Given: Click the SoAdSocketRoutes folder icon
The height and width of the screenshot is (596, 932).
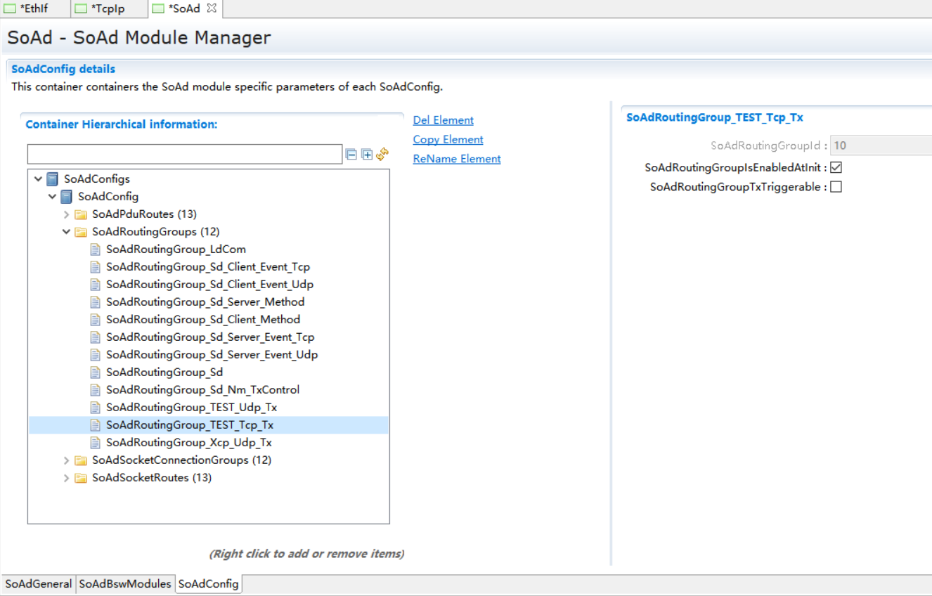Looking at the screenshot, I should click(x=81, y=478).
